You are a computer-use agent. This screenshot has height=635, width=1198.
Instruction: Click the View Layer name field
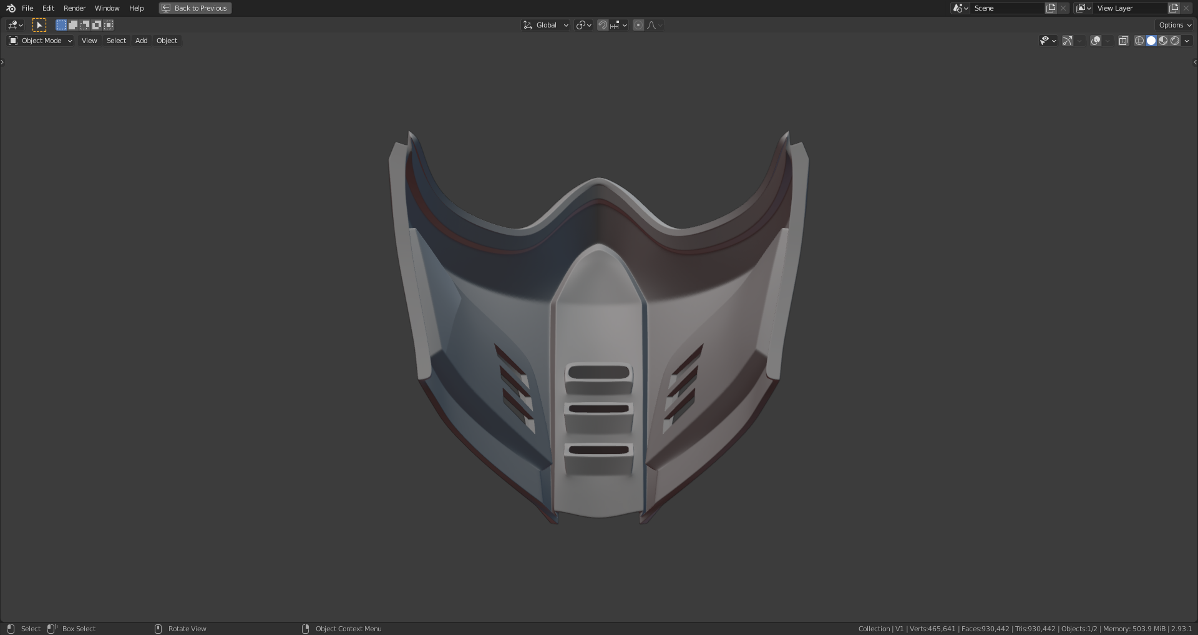[x=1131, y=8]
